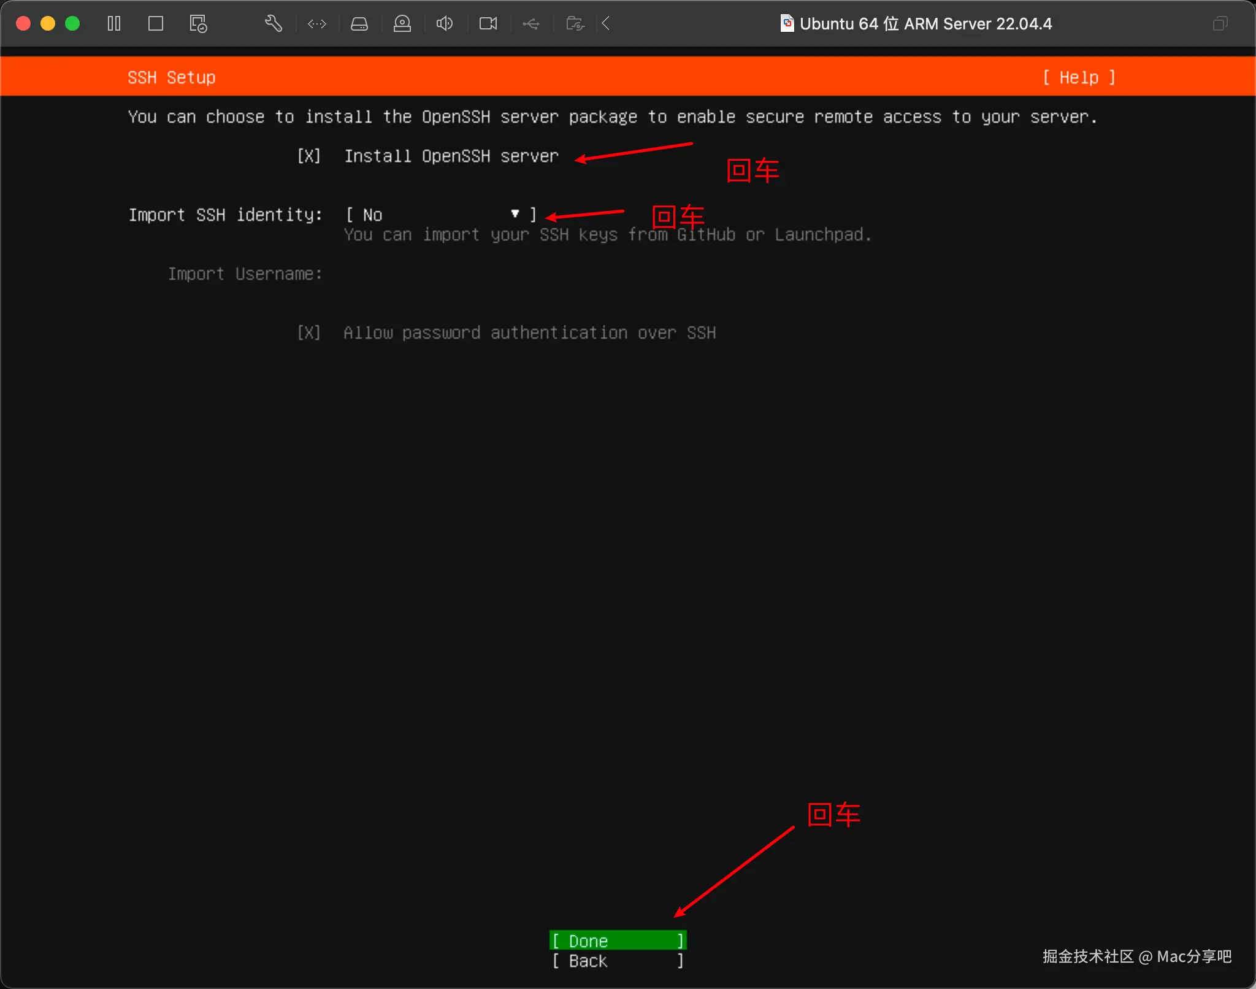Click the hard disk drive icon
The height and width of the screenshot is (989, 1256).
359,24
